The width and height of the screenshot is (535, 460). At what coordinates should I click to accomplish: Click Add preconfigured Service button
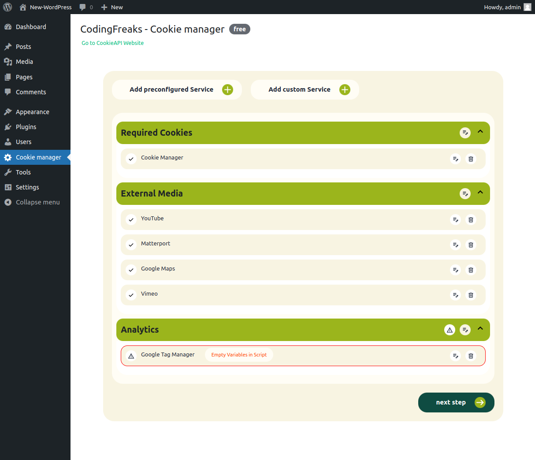177,89
